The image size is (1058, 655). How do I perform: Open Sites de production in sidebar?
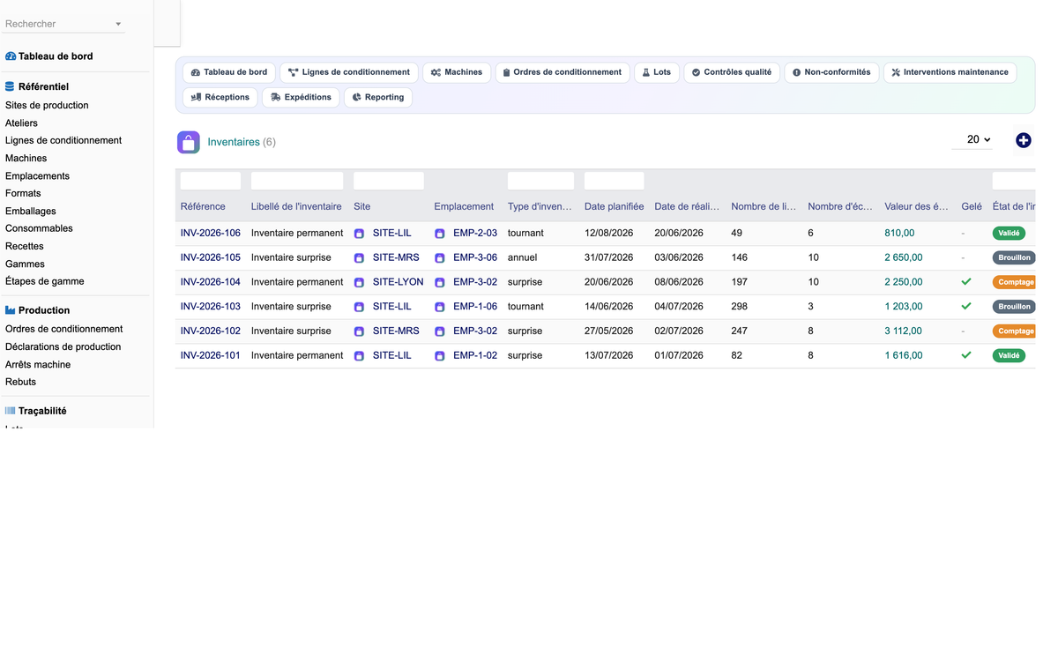[x=47, y=105]
